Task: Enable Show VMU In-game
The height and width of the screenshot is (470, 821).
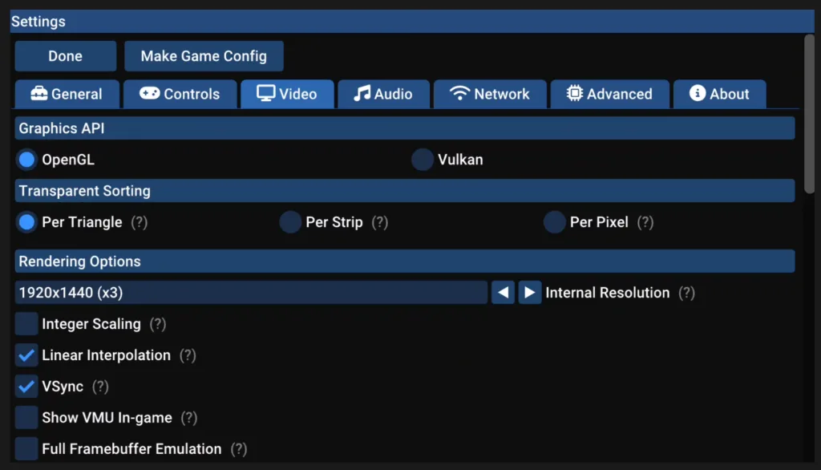Action: 26,418
